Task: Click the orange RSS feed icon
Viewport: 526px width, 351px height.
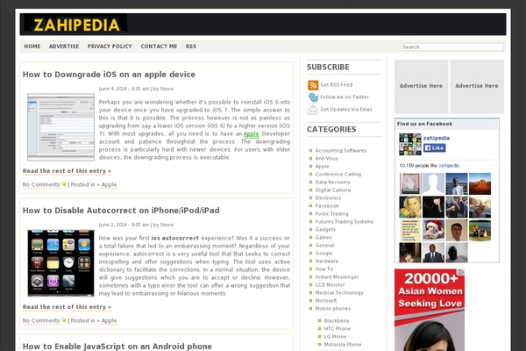Action: pyautogui.click(x=313, y=85)
